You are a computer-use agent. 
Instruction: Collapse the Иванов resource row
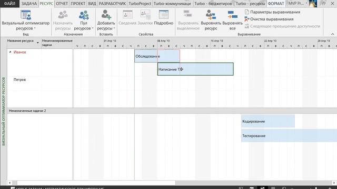coord(10,52)
